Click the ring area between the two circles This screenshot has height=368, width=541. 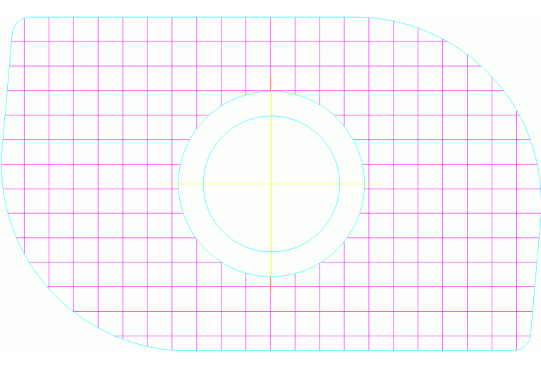coord(191,184)
